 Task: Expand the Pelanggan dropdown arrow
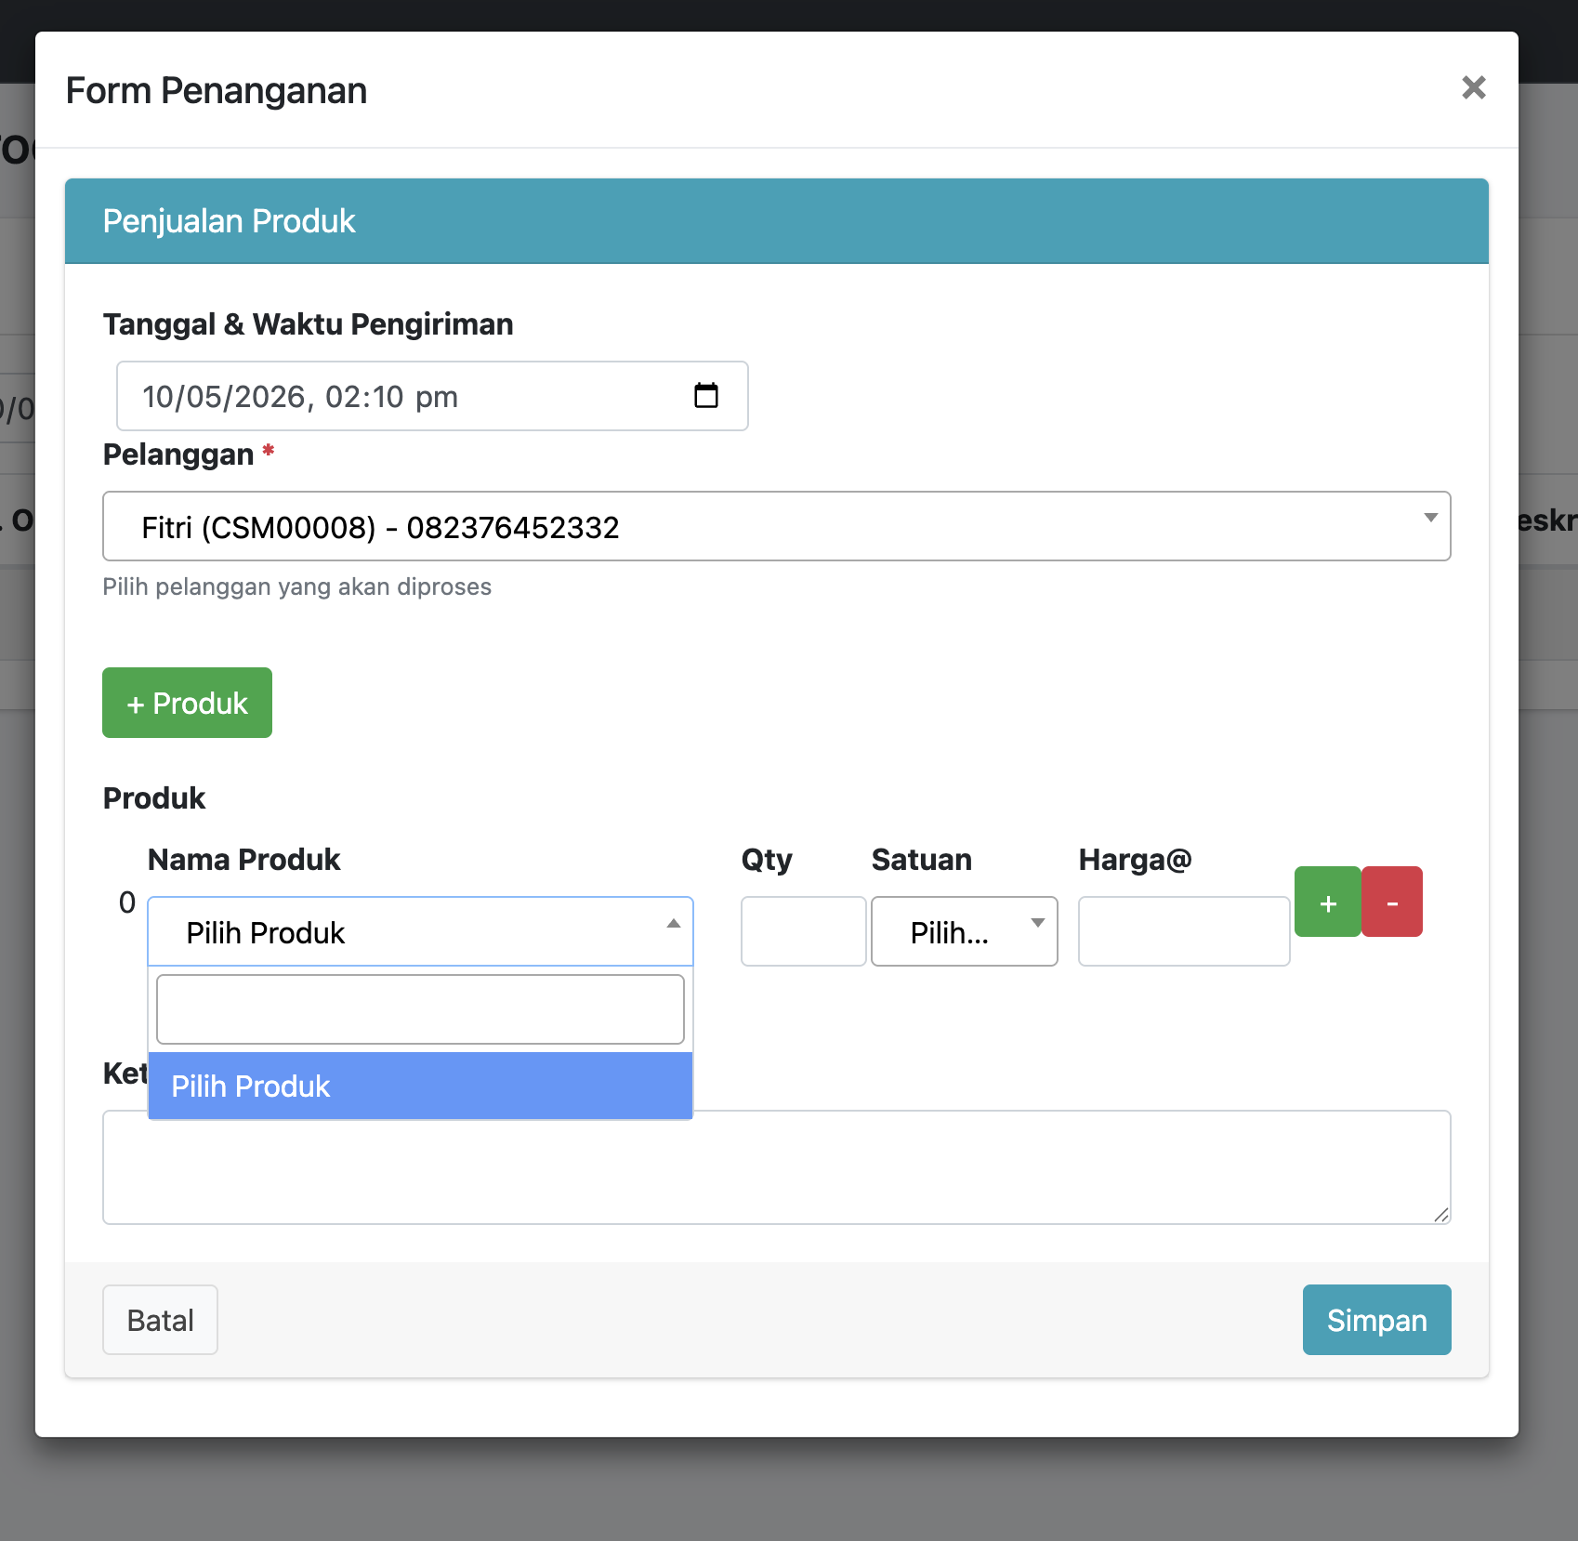pos(1430,518)
